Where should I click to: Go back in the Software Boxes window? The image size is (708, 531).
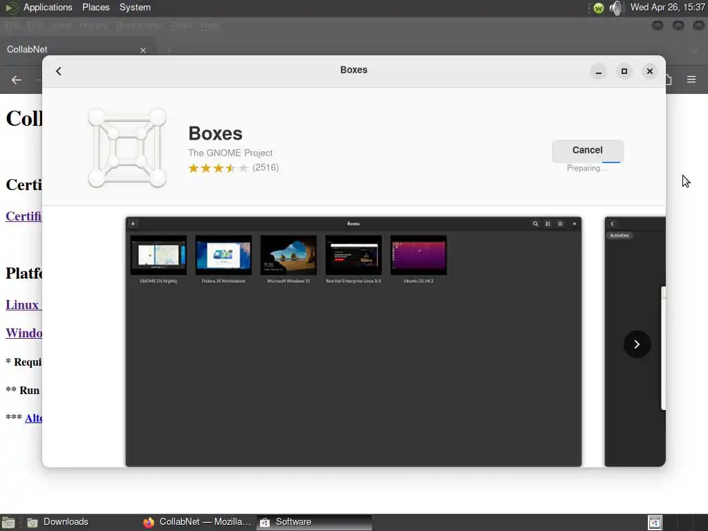(59, 71)
